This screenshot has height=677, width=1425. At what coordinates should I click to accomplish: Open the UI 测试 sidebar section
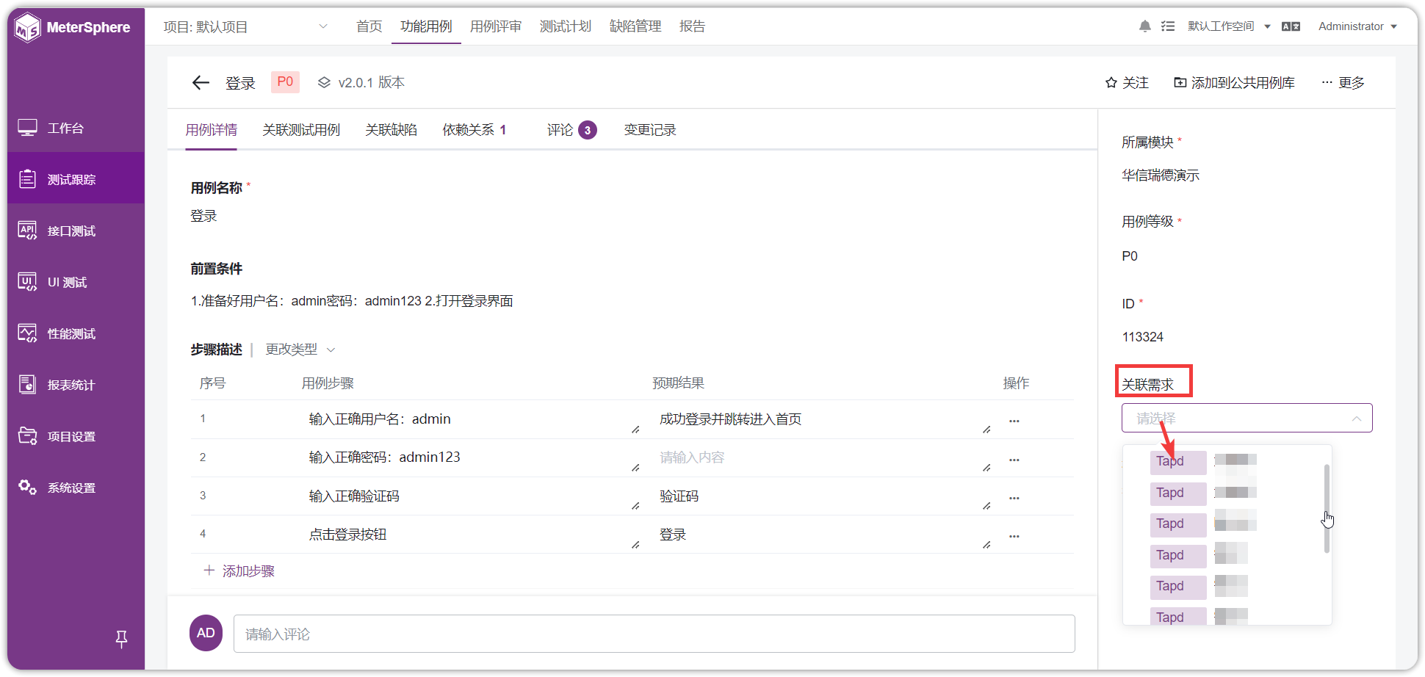(76, 282)
